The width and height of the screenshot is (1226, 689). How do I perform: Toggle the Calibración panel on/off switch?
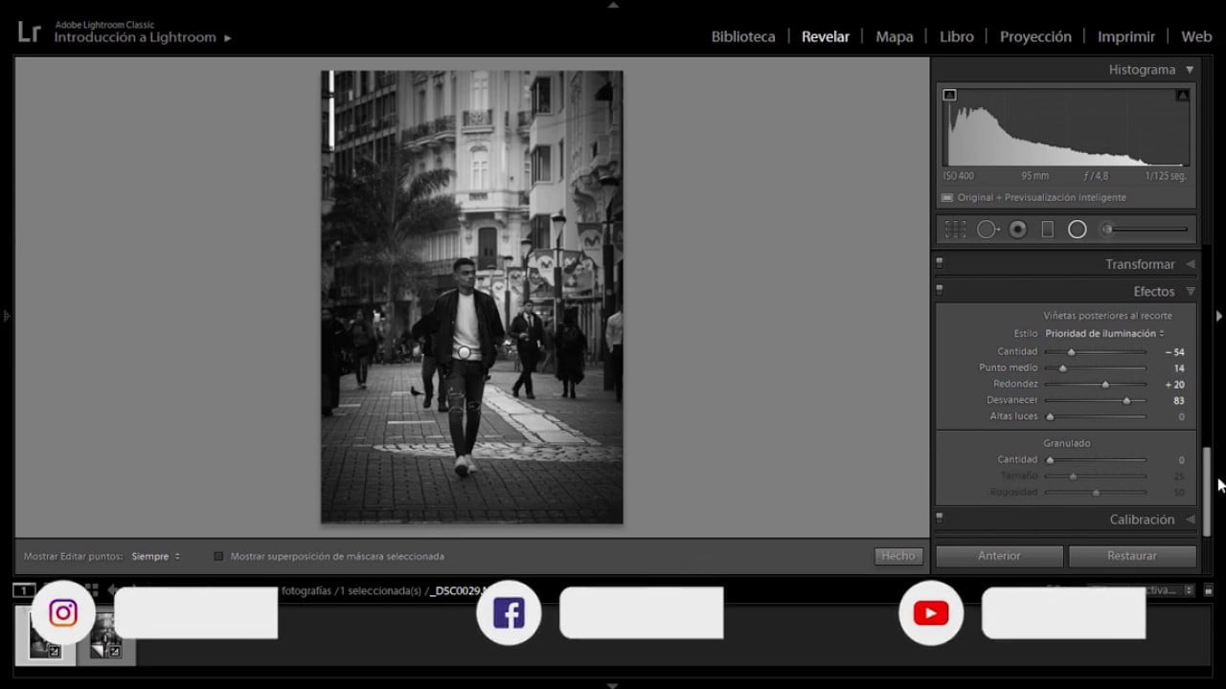click(x=940, y=519)
